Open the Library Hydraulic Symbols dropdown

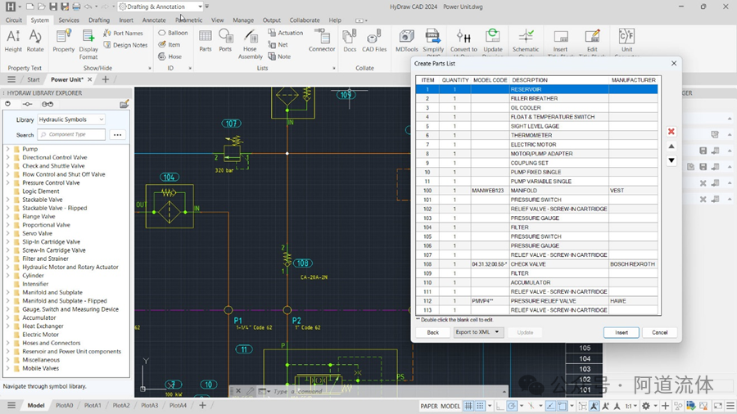[x=71, y=119]
